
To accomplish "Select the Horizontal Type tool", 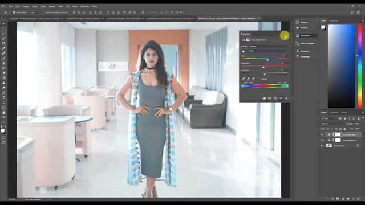I will (3, 97).
